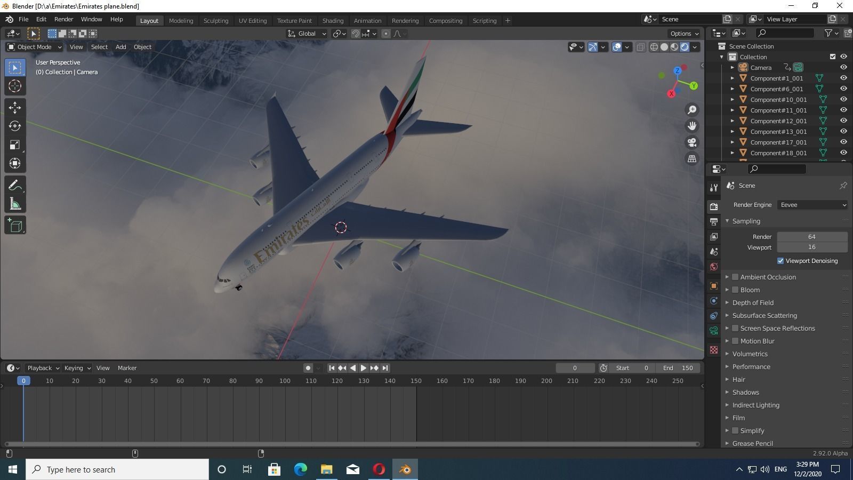The image size is (853, 480).
Task: Switch to the Shading workspace tab
Action: 333,20
